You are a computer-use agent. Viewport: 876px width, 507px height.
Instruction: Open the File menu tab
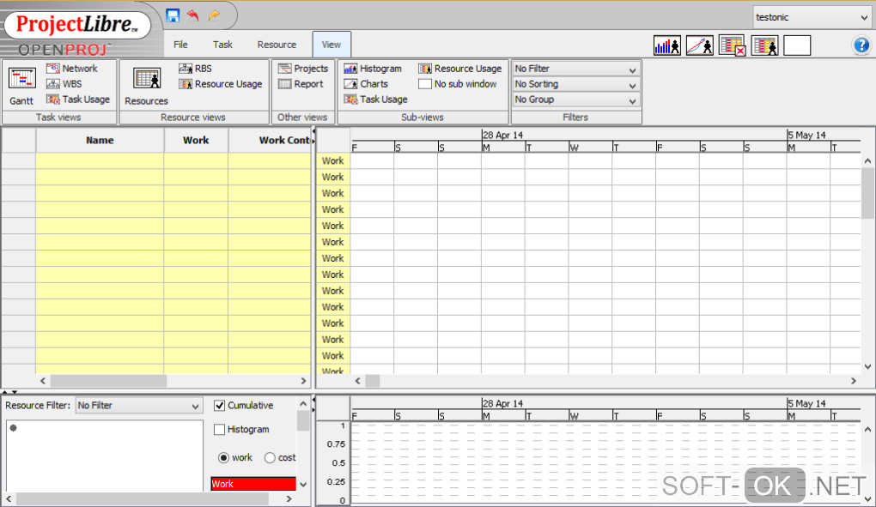pyautogui.click(x=180, y=45)
